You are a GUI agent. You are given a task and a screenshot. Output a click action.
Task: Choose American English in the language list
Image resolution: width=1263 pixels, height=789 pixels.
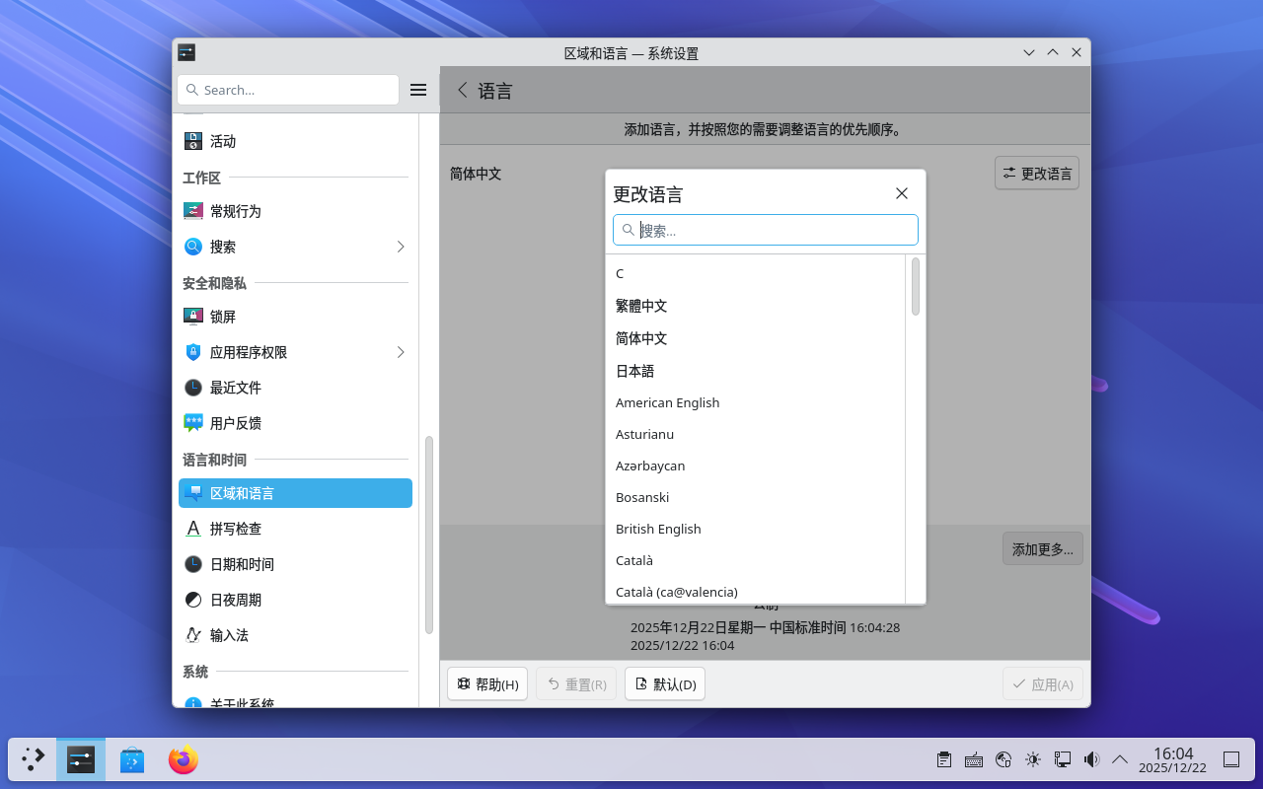[667, 402]
